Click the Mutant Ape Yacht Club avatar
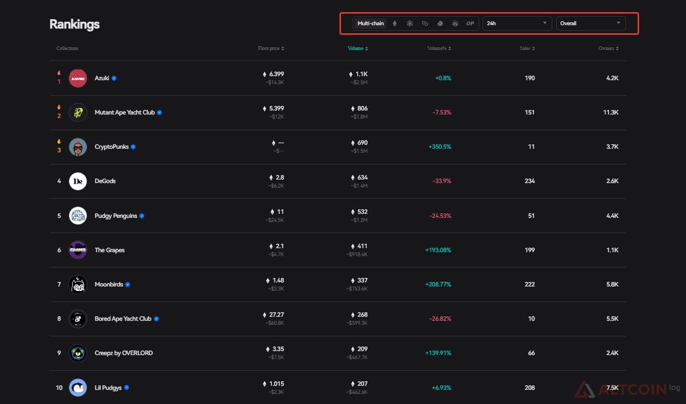 coord(78,112)
